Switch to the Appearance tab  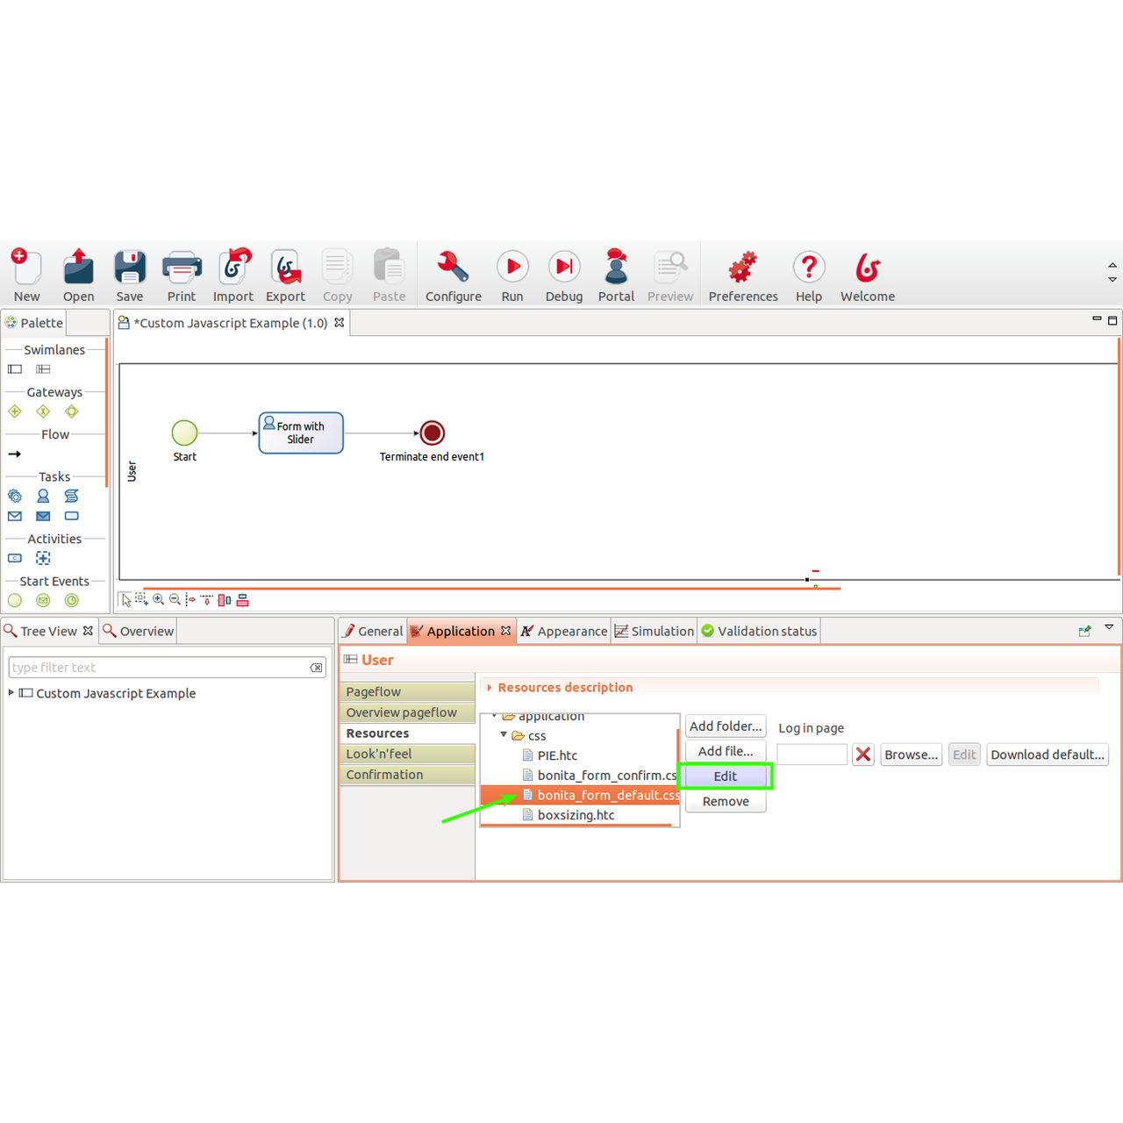[564, 632]
